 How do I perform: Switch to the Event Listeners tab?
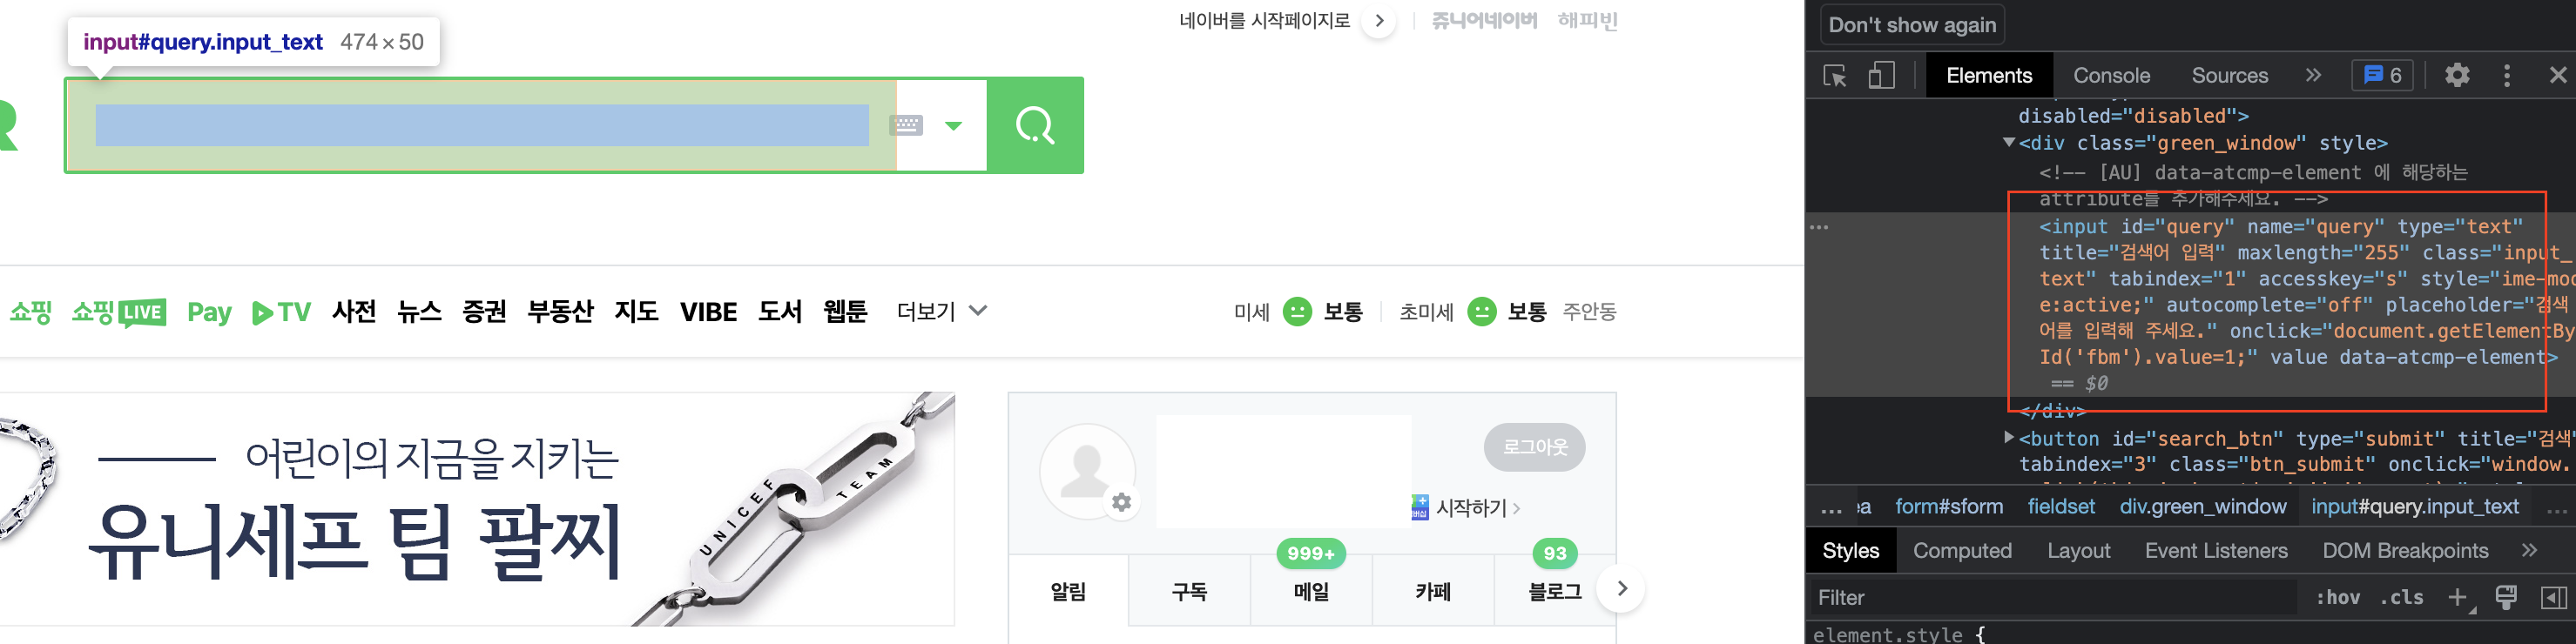tap(2216, 551)
